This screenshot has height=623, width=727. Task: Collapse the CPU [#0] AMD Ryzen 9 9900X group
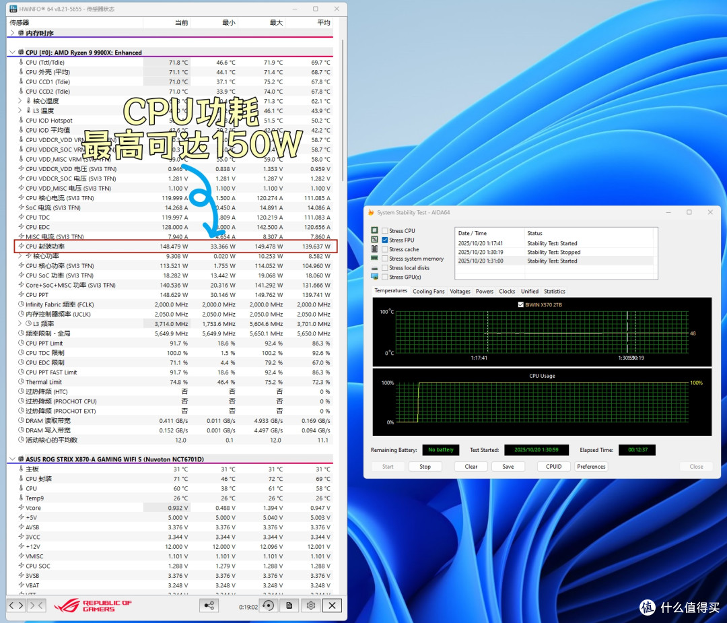[13, 53]
